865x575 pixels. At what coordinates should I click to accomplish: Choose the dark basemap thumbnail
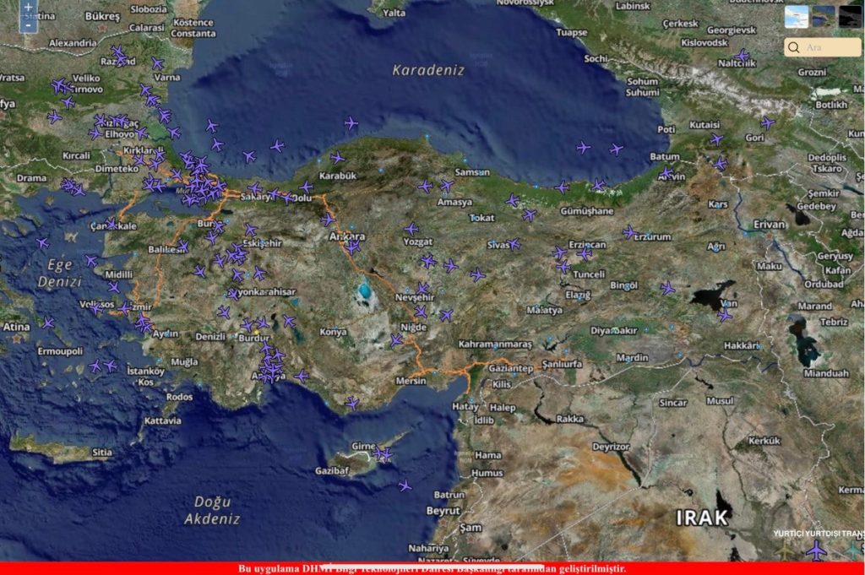(x=850, y=17)
